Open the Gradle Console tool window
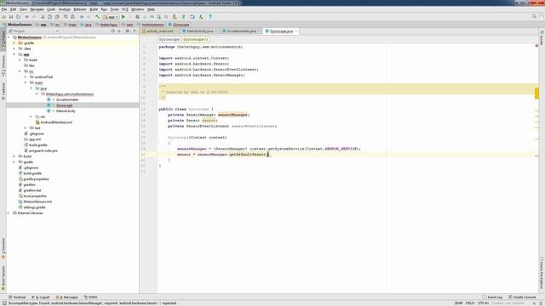 [522, 297]
